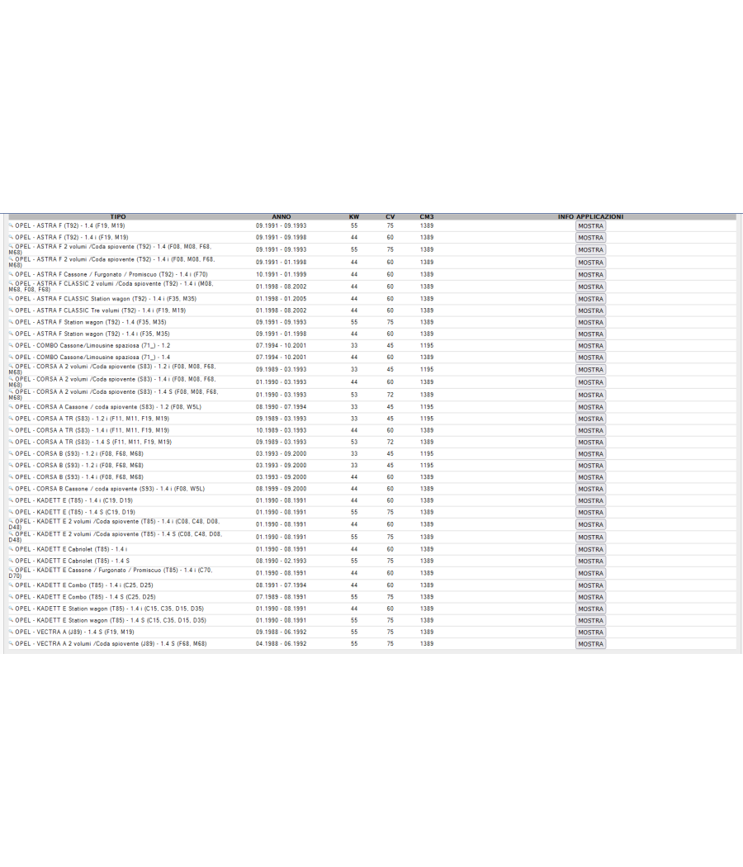Click magnifier icon beside CORSA A TR 1.4 S
Screen dimensions: 743x867
pos(11,442)
